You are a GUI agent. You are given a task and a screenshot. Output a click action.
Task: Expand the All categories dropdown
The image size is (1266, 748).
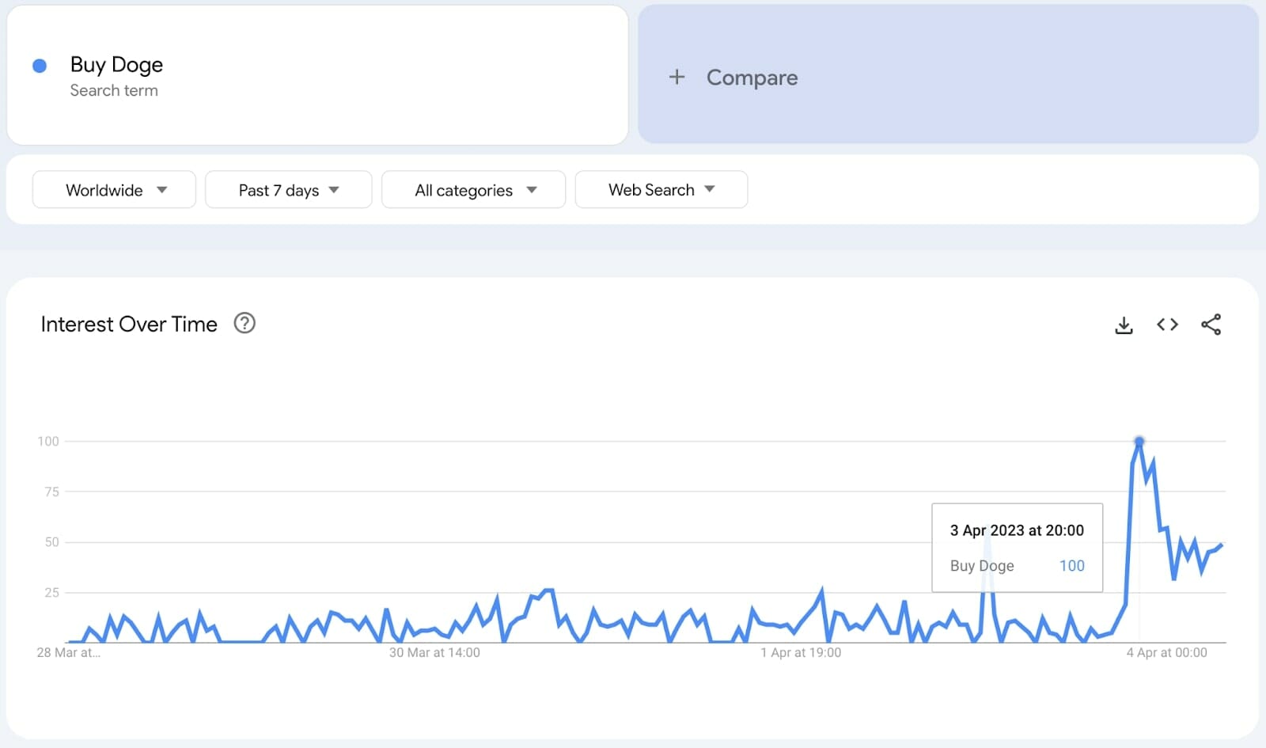473,190
